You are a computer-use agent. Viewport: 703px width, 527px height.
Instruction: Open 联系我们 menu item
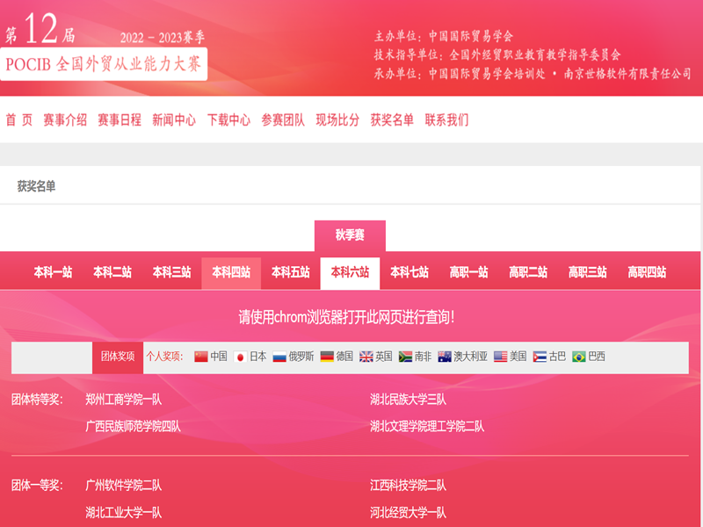click(446, 120)
